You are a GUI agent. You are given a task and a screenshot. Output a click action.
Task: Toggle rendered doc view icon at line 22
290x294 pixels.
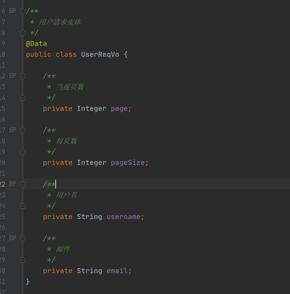tap(13, 184)
